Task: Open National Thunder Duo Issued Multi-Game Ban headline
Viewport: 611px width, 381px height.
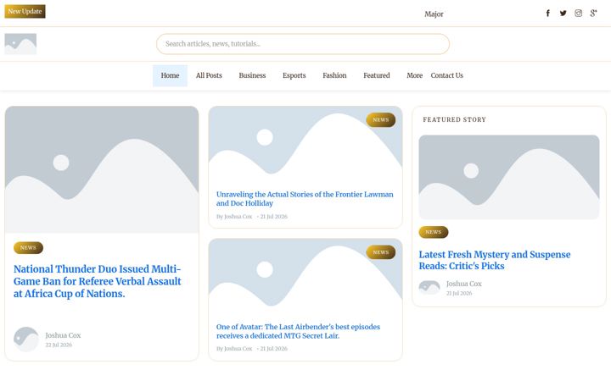Action: pyautogui.click(x=98, y=281)
